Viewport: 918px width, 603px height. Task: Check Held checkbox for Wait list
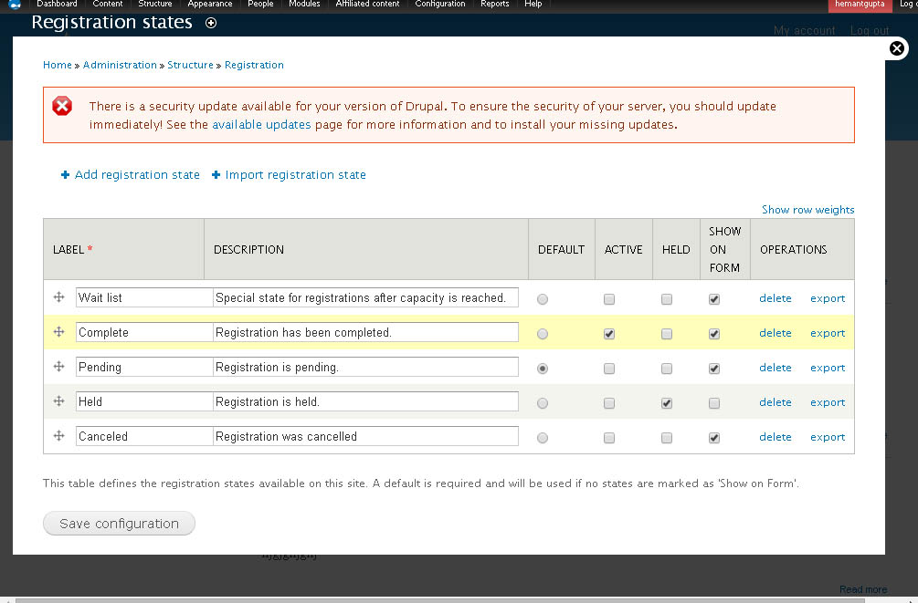[x=667, y=299]
